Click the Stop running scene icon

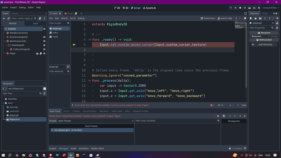click(x=240, y=8)
